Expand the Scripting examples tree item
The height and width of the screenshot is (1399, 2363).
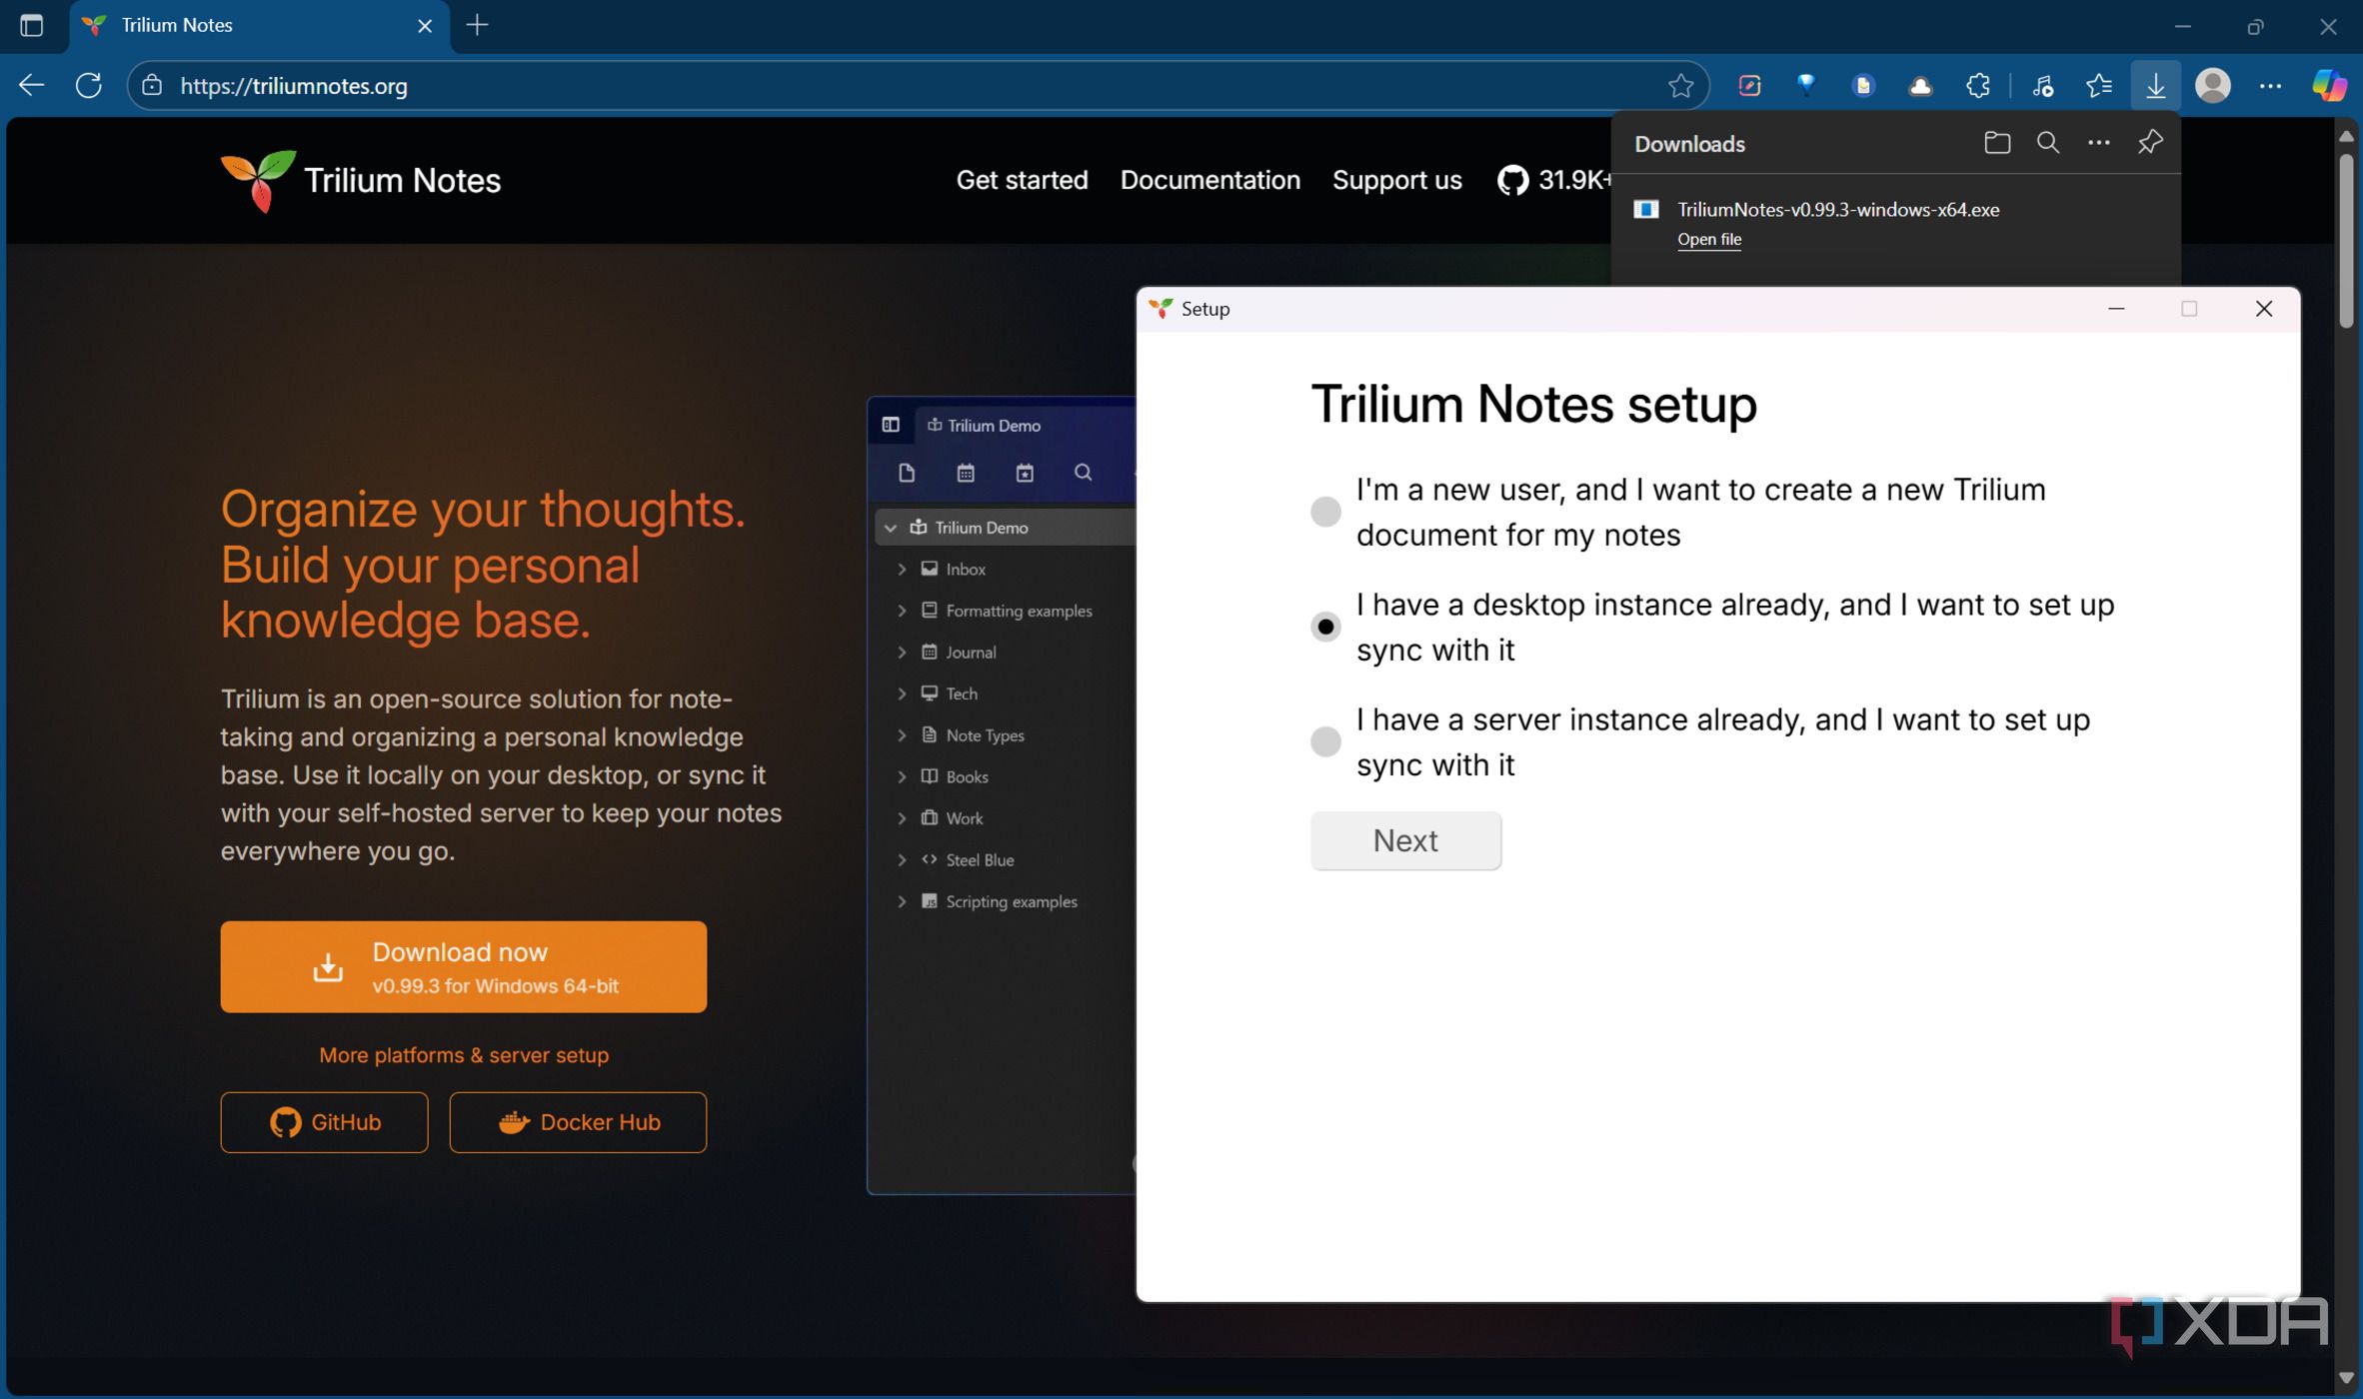(902, 902)
